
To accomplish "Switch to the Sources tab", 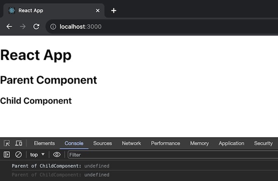I will 102,143.
